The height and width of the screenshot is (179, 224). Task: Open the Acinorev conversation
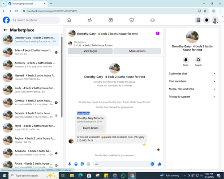pyautogui.click(x=30, y=65)
